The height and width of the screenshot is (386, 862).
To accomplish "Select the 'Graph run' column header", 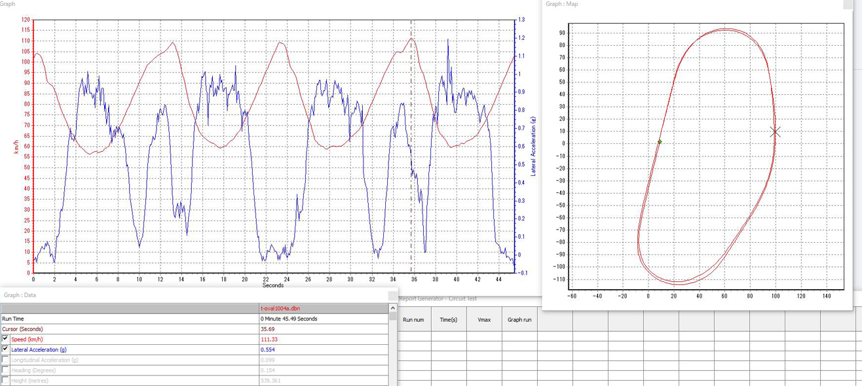I will pyautogui.click(x=519, y=320).
